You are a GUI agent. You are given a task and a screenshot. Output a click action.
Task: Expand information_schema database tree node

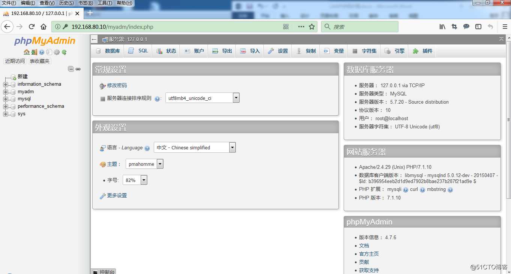point(5,84)
